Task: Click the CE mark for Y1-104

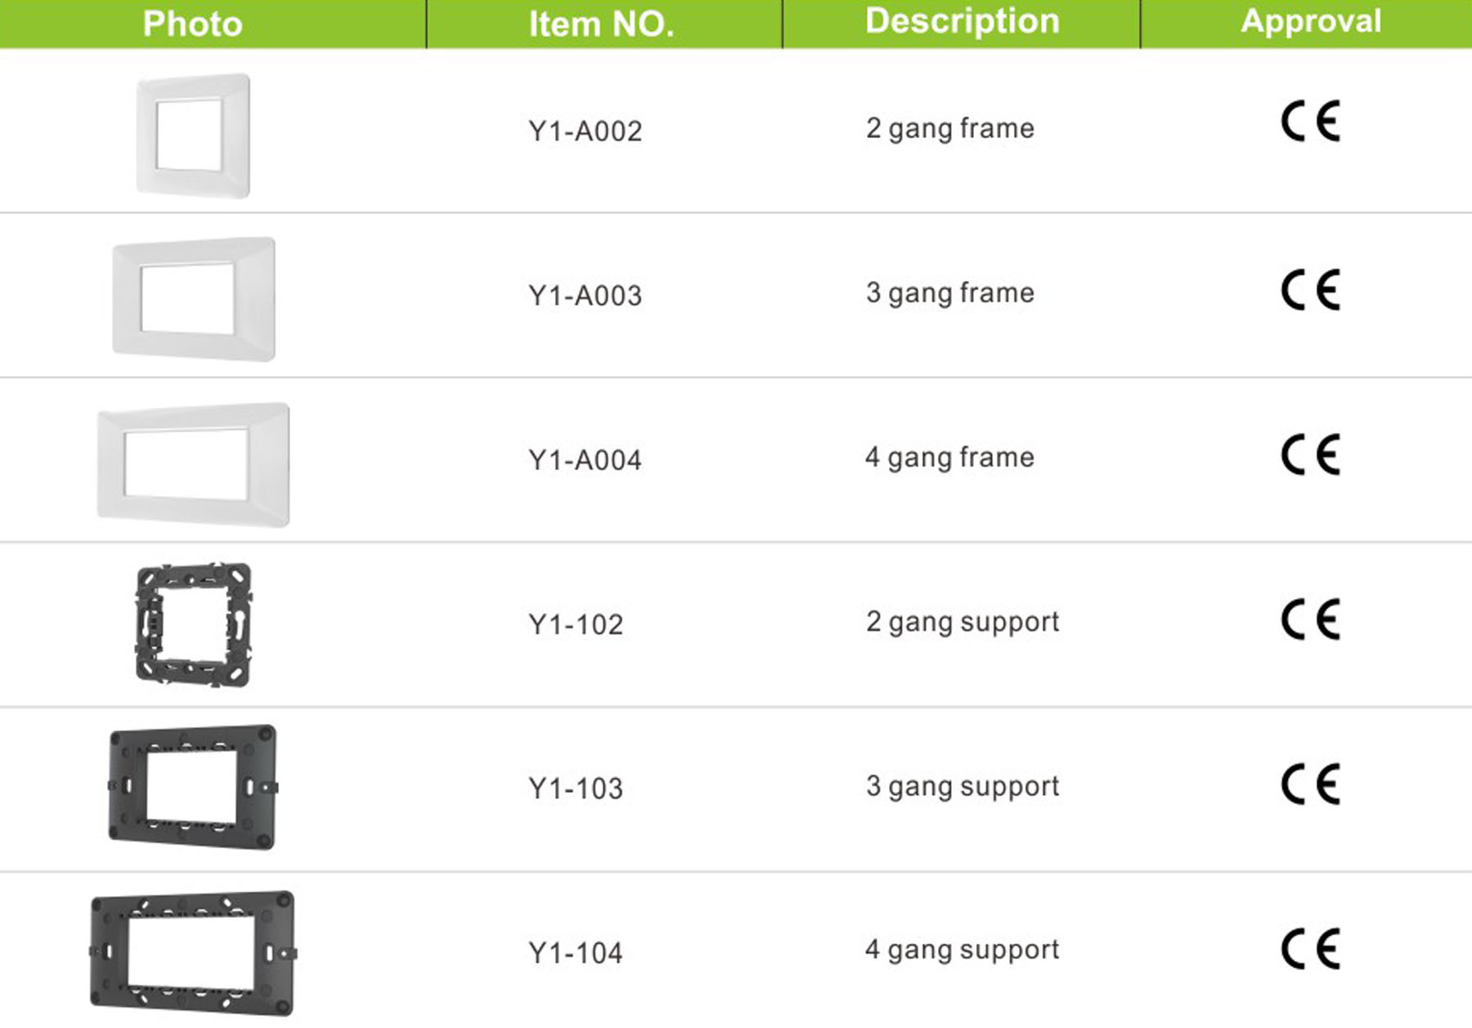Action: 1310,949
